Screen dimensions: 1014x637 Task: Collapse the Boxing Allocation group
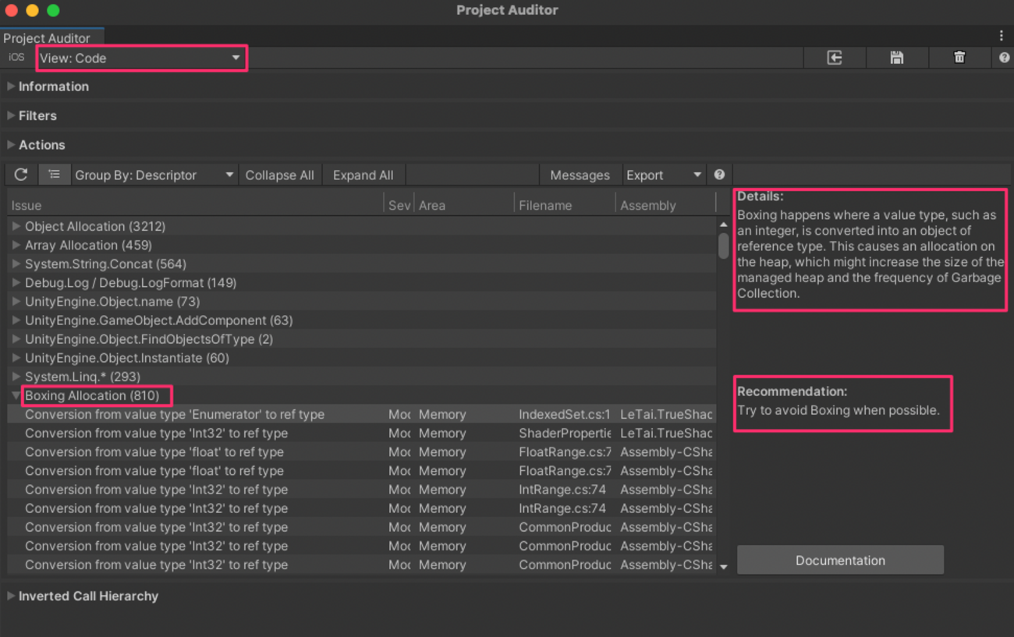[16, 396]
